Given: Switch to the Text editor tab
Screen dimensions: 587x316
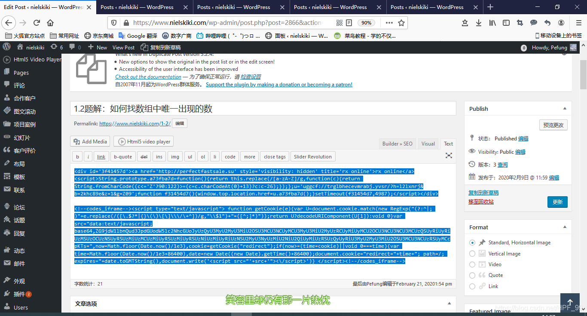Looking at the screenshot, I should coord(448,144).
